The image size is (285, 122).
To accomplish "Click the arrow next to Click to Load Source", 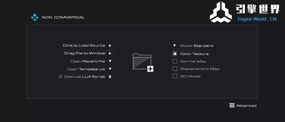I will [110, 46].
